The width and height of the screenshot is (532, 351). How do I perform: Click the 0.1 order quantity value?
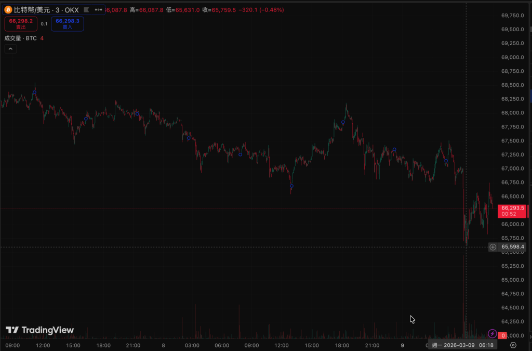pyautogui.click(x=44, y=23)
